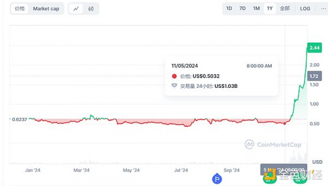Click the 0.50 y-axis label
Viewport: 328px width, 186px height.
coord(314,124)
